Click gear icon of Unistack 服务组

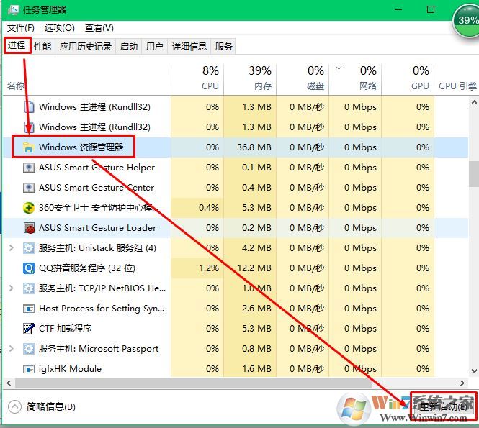click(x=29, y=248)
